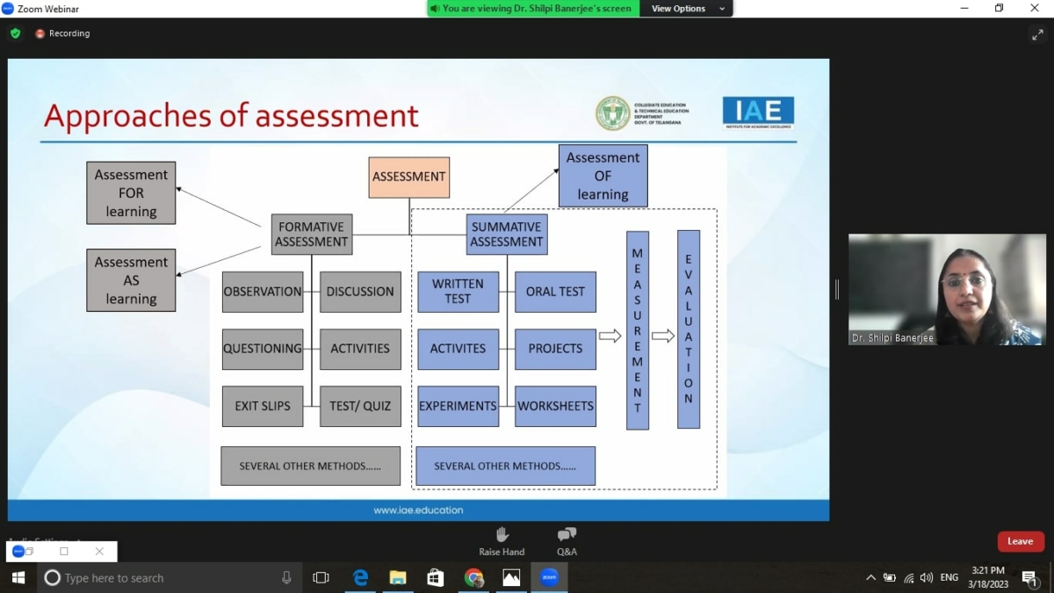1054x593 pixels.
Task: Open the Photos app taskbar icon
Action: 511,577
